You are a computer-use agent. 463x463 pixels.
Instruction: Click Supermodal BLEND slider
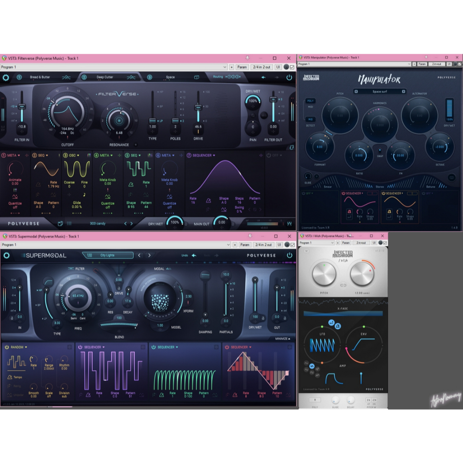click(119, 325)
